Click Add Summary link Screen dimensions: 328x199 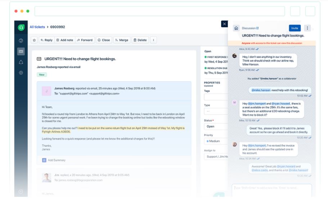(57, 160)
